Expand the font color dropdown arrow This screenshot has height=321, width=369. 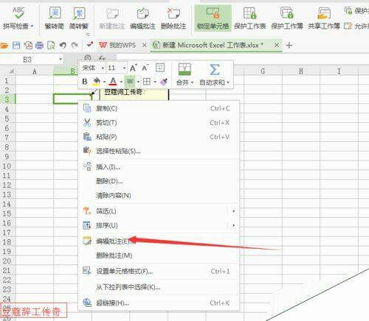click(x=121, y=82)
